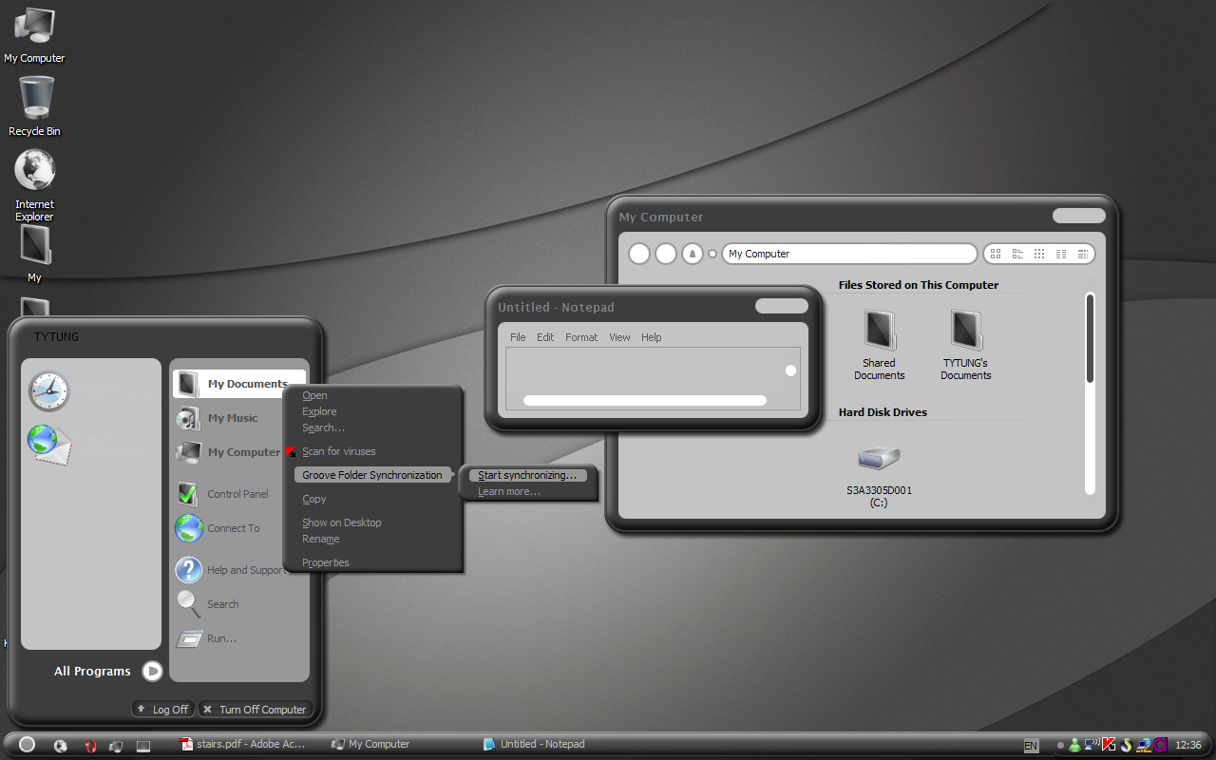Screen dimensions: 1216x760
Task: Switch to Details view in My Computer
Action: pos(1083,254)
